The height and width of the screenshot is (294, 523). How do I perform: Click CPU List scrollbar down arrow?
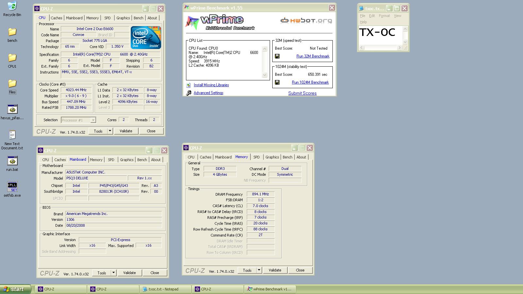tap(265, 75)
